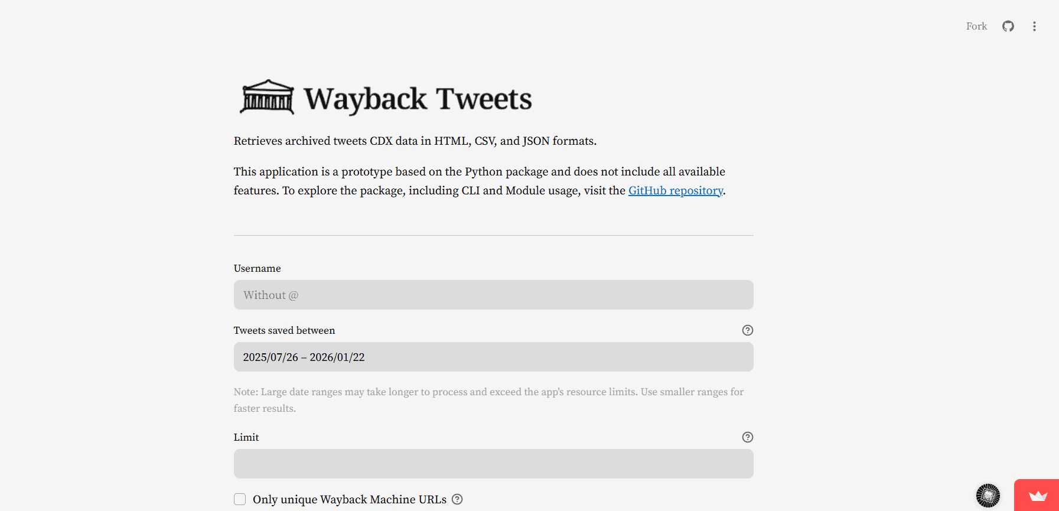Viewport: 1059px width, 511px height.
Task: Enable Only unique Wayback Machine URLs
Action: pos(240,499)
